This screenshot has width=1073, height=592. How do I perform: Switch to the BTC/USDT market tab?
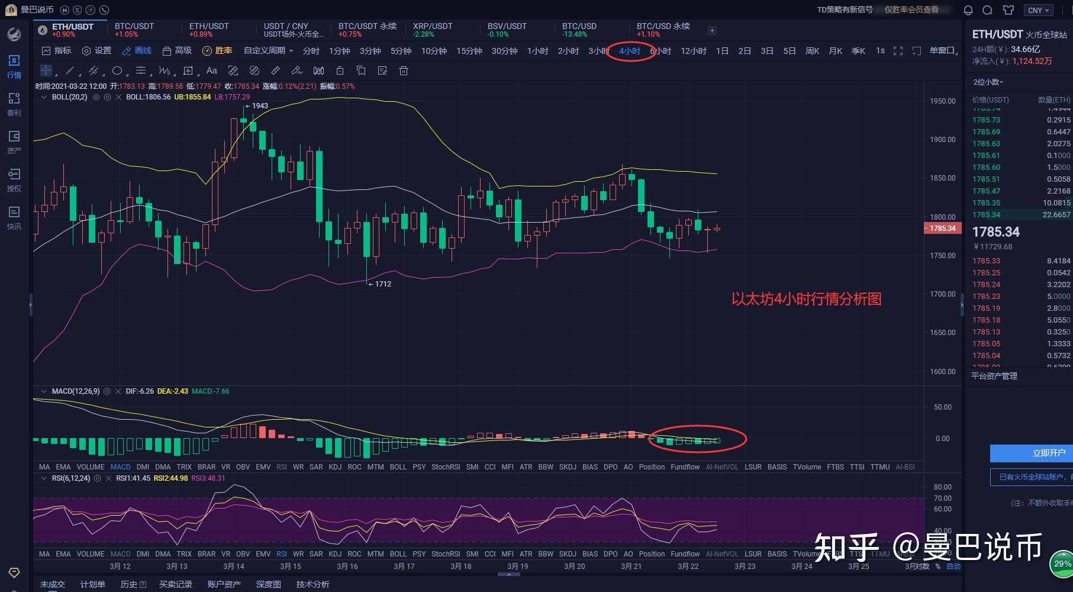(x=134, y=30)
